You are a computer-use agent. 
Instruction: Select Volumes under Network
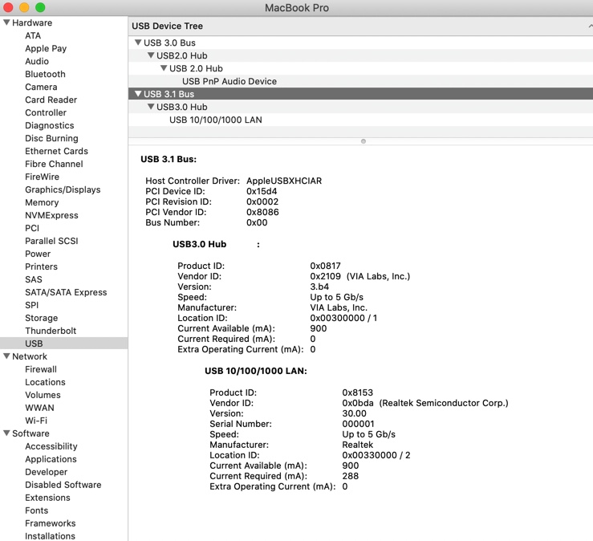pos(43,395)
